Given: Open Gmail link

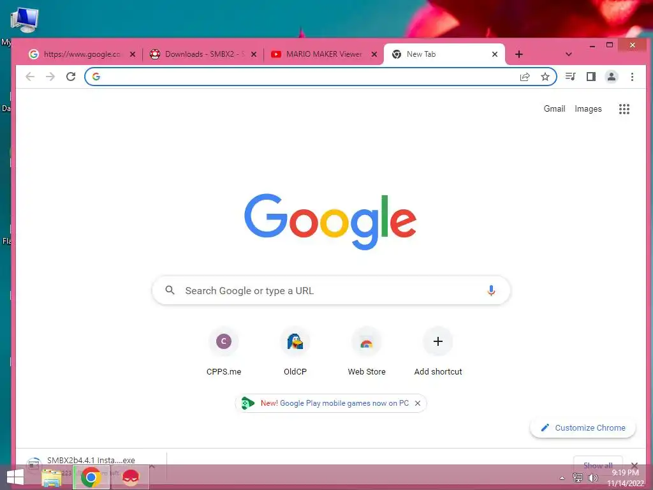Looking at the screenshot, I should point(554,108).
